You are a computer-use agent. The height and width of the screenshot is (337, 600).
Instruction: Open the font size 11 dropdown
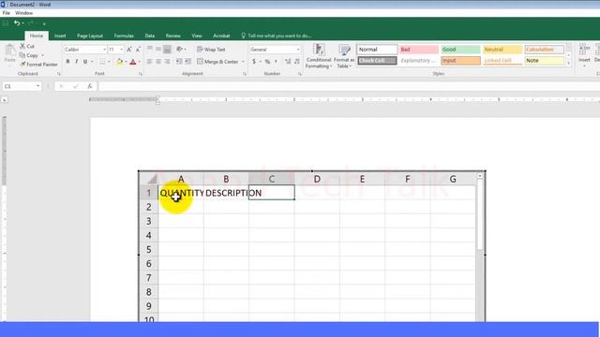click(121, 50)
